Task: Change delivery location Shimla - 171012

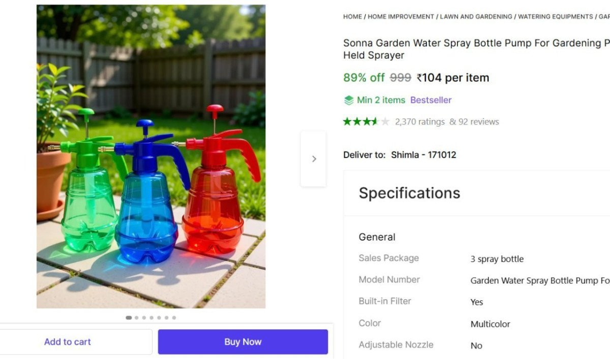Action: [x=423, y=155]
